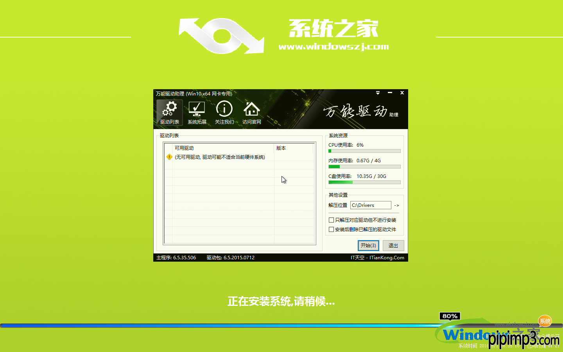Open the 关注我们 info icon
Screen dimensions: 563x352
point(224,113)
